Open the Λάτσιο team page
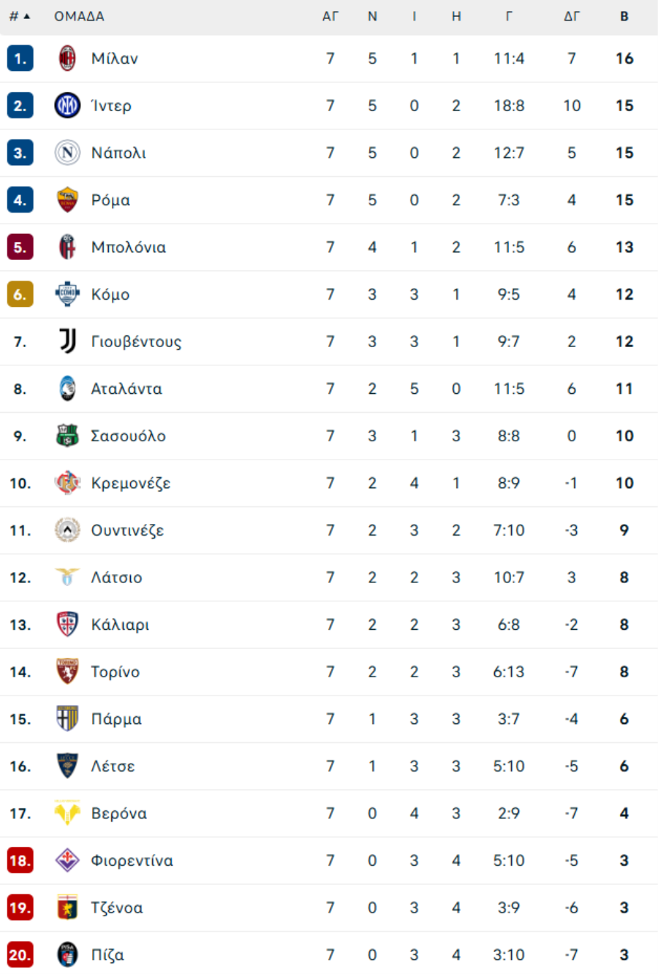Image resolution: width=658 pixels, height=974 pixels. pyautogui.click(x=116, y=577)
